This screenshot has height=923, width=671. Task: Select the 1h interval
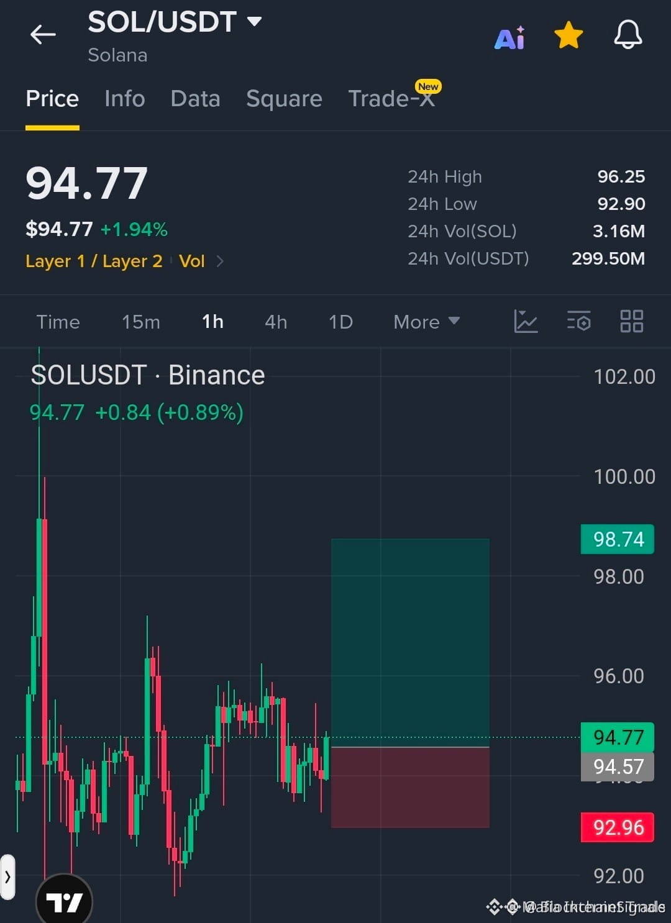pos(212,322)
